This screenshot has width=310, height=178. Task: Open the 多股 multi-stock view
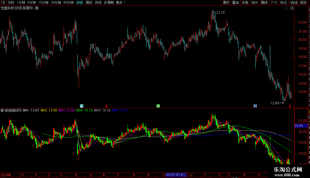coord(245,2)
